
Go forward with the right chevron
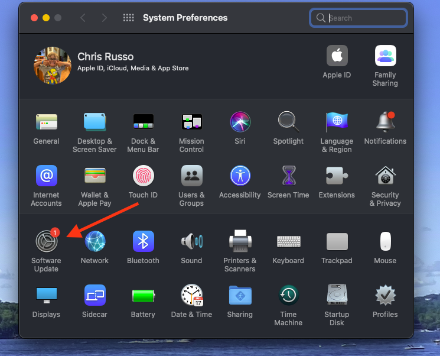pos(104,18)
